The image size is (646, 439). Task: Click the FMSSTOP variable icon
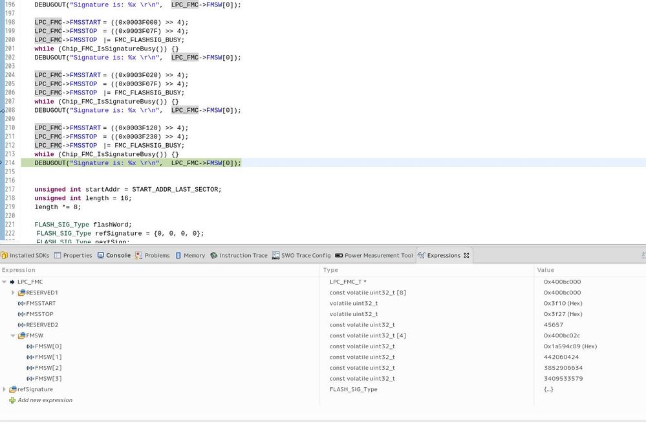21,314
